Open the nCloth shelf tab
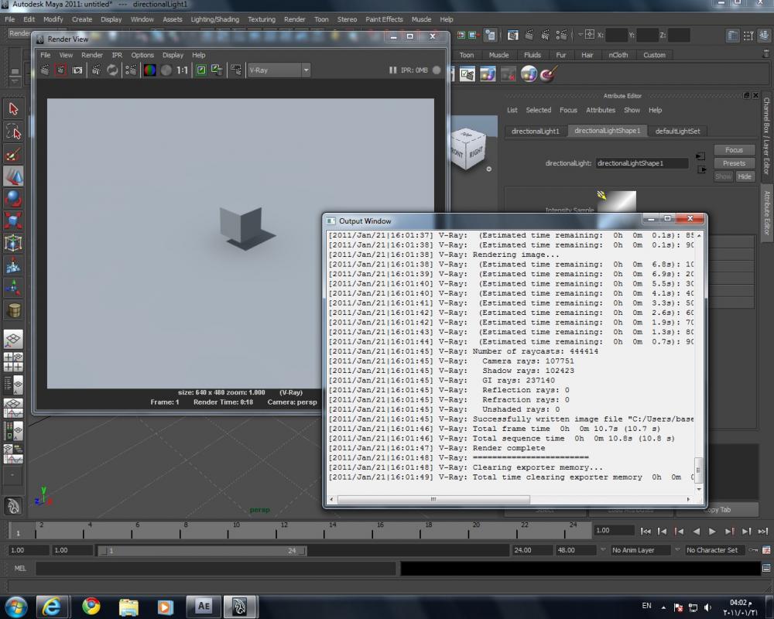The image size is (774, 619). (x=618, y=55)
